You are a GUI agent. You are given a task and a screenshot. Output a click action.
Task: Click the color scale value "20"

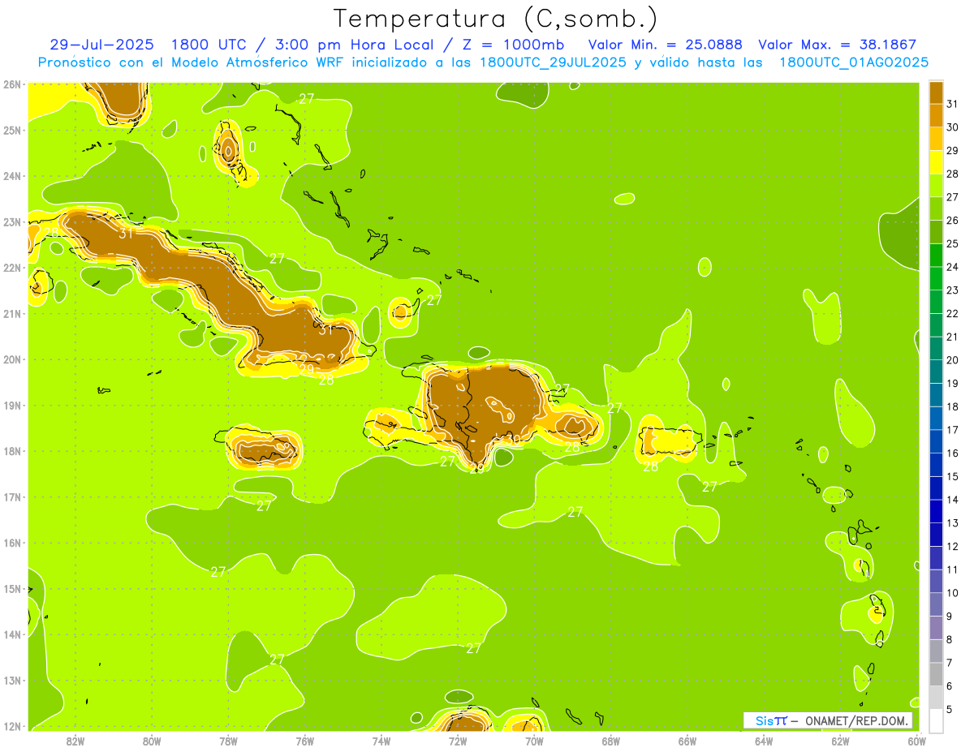[x=952, y=360]
